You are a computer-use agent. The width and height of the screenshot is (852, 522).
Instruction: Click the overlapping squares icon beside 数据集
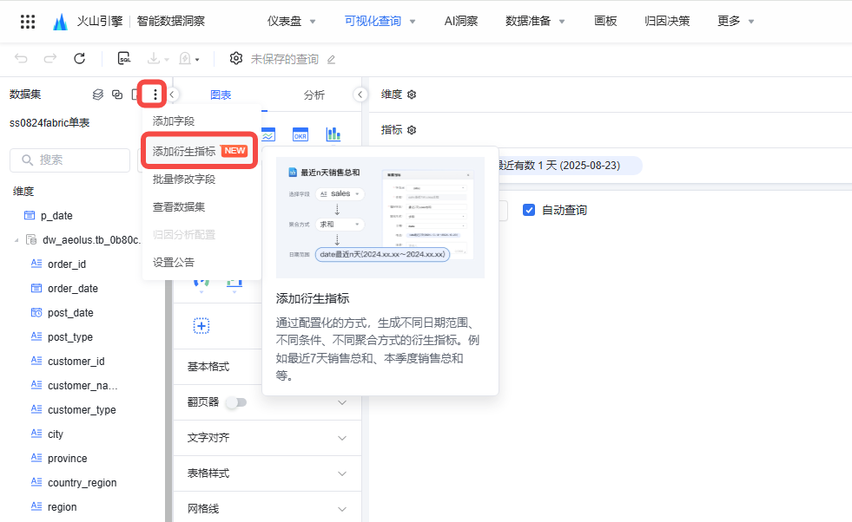coord(117,95)
